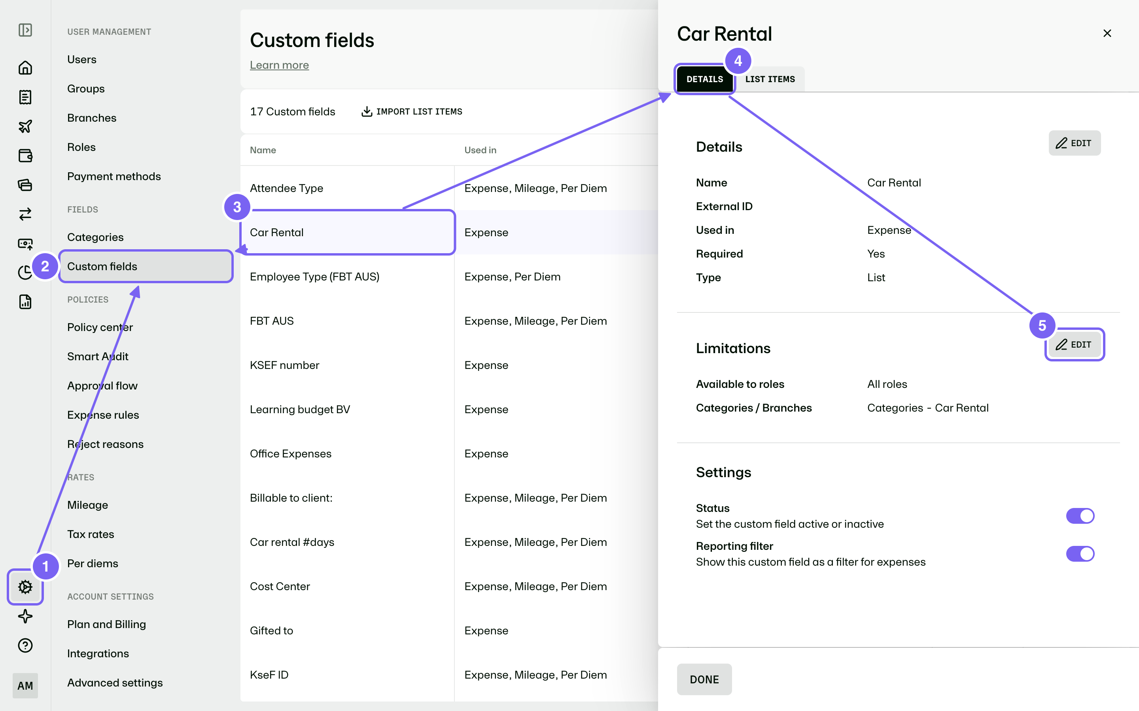Open Integrations under Account Settings

pyautogui.click(x=98, y=654)
